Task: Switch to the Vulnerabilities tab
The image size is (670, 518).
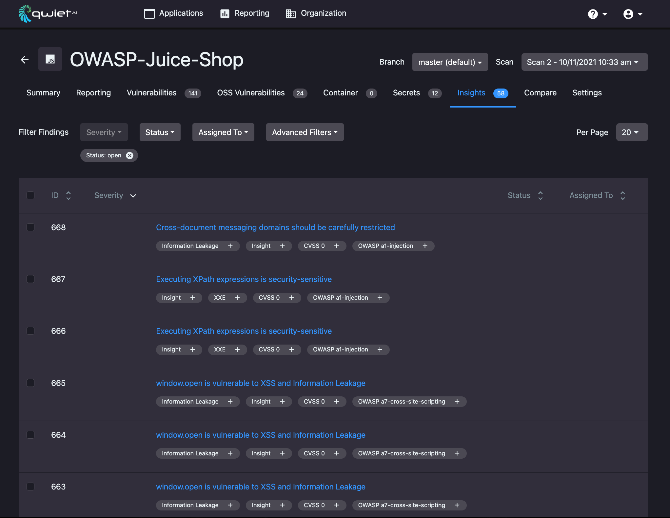Action: point(164,93)
